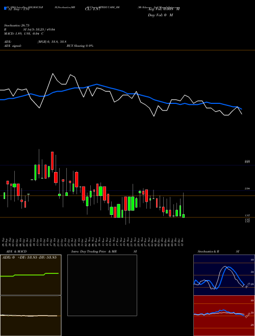Click the 'Day Vol: 0 M' text
Screen dimensions: 255x336
click(160, 15)
